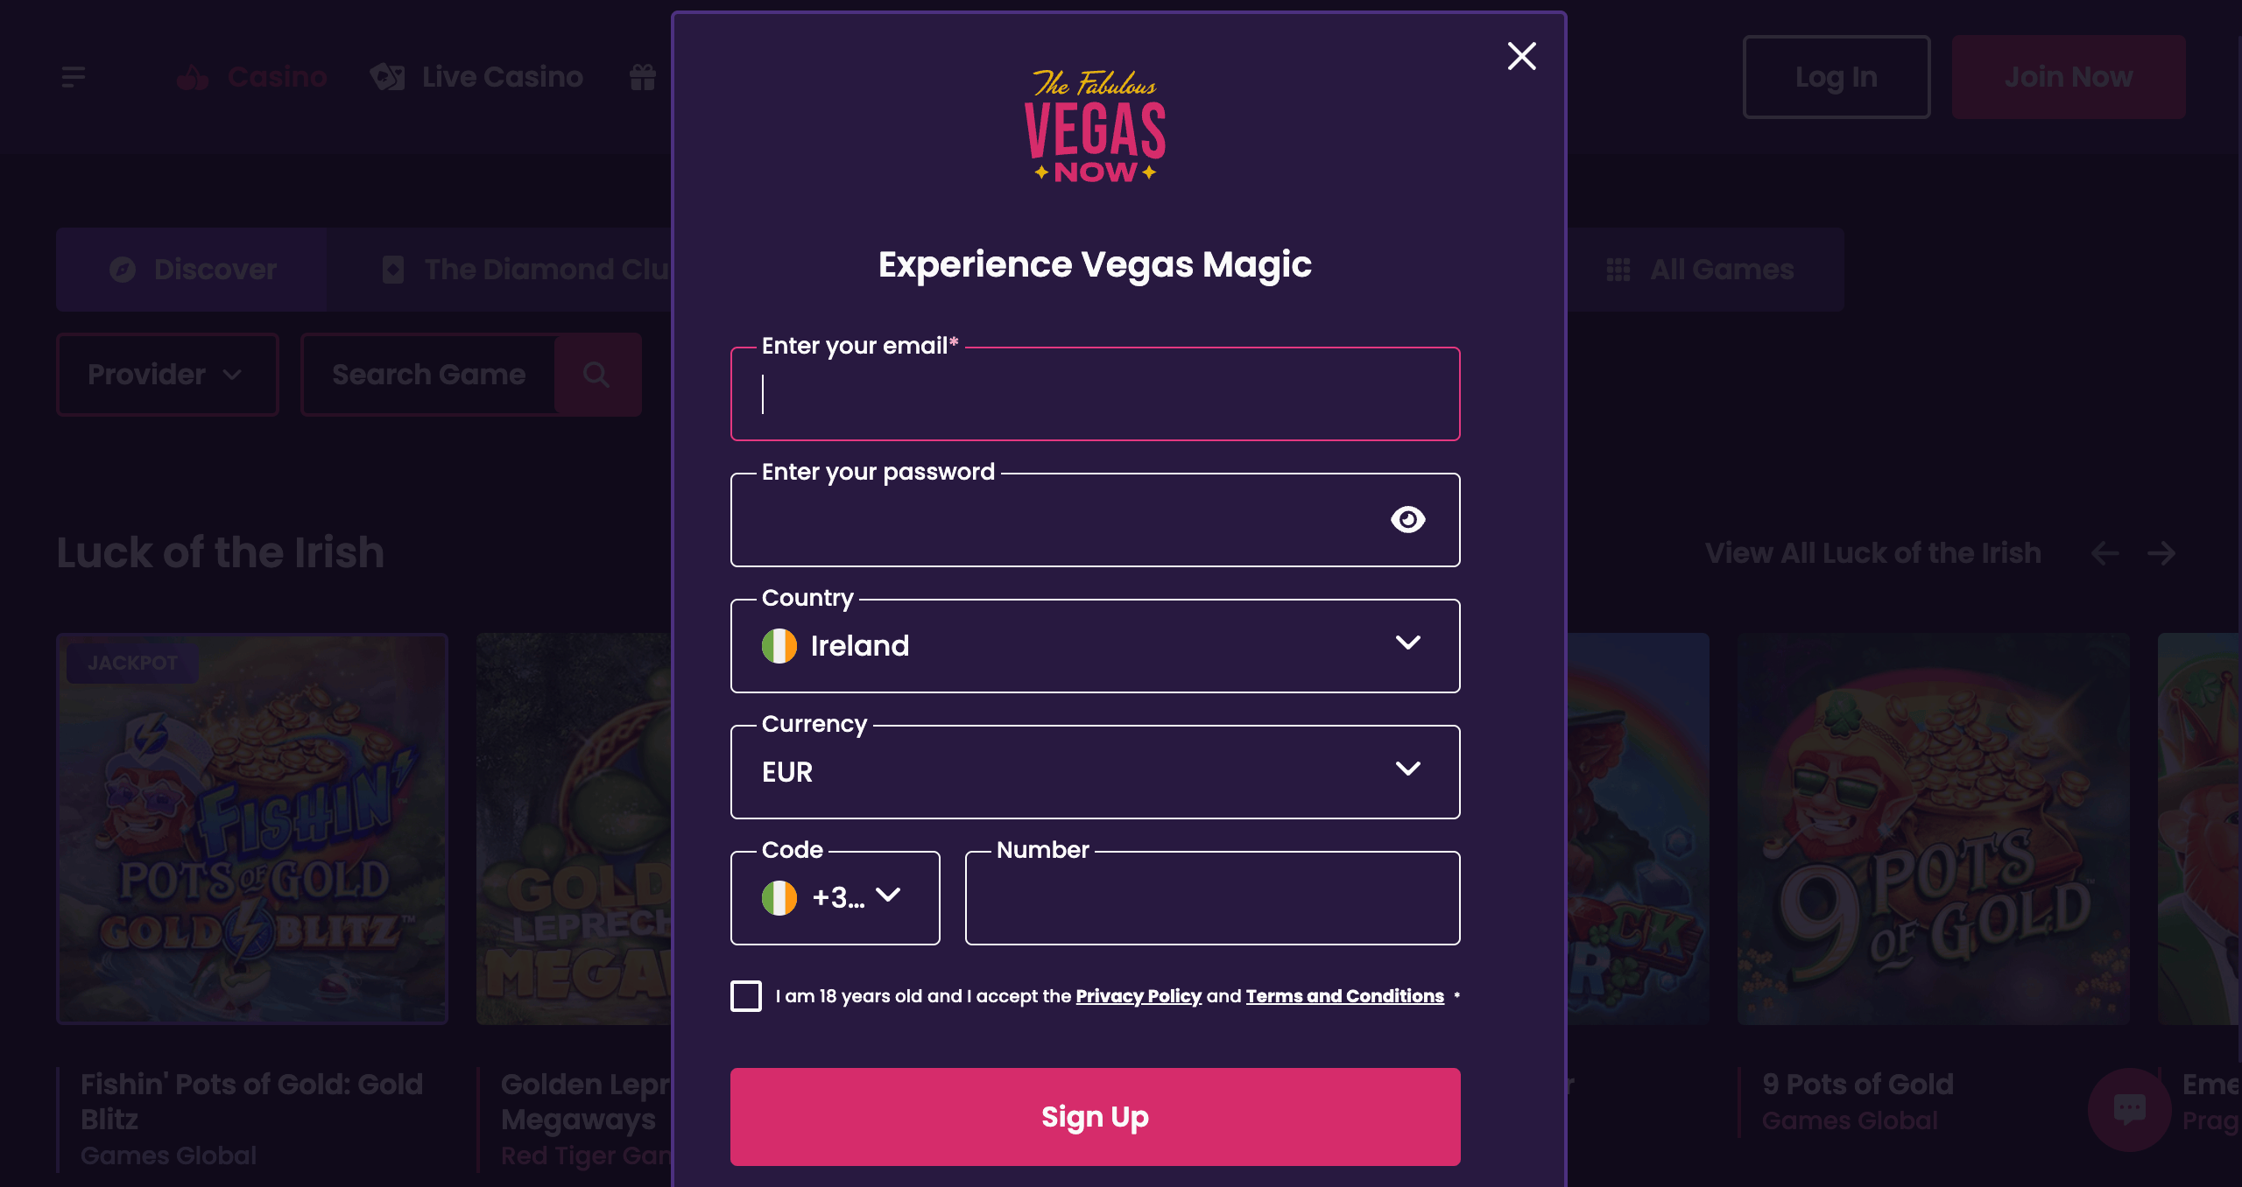Click the cherries Casino icon
Viewport: 2242px width, 1187px height.
(x=194, y=77)
